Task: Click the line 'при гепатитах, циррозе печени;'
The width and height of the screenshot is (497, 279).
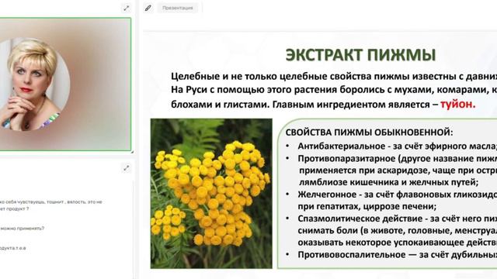Action: point(367,207)
